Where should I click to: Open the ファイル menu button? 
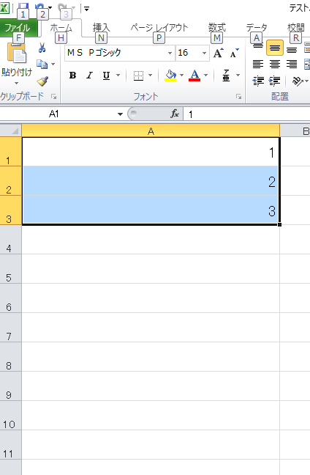19,28
